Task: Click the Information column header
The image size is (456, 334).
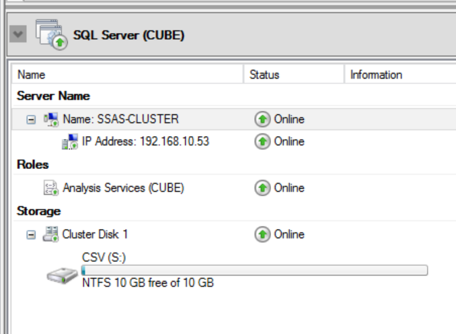Action: click(400, 75)
